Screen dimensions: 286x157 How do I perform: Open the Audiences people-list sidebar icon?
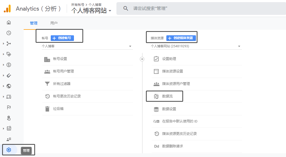9,139
